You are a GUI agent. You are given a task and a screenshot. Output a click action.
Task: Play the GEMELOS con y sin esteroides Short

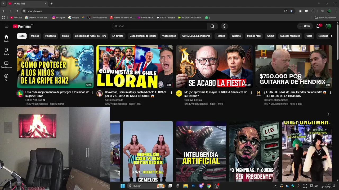point(148,151)
